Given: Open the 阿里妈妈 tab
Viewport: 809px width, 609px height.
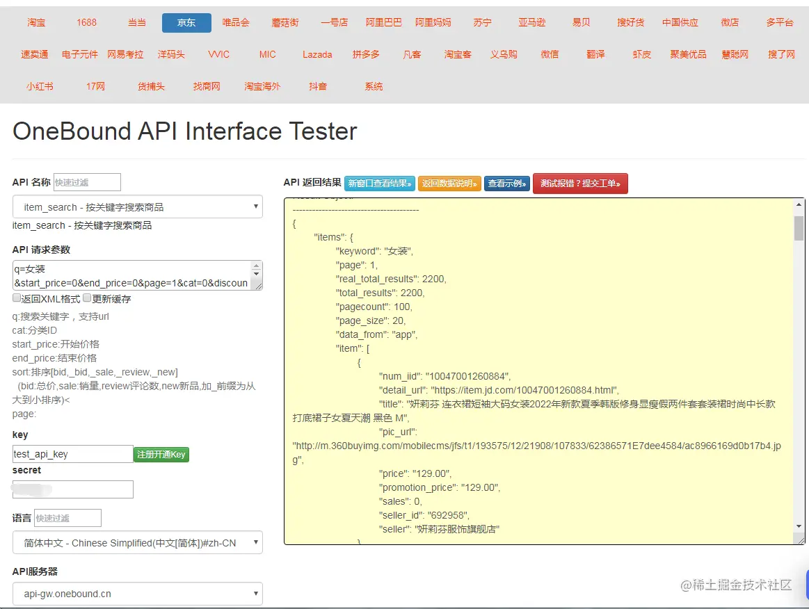Looking at the screenshot, I should [x=433, y=23].
